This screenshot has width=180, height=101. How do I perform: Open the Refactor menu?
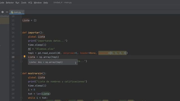point(10,3)
